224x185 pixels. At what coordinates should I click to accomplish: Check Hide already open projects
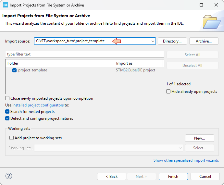(168, 92)
